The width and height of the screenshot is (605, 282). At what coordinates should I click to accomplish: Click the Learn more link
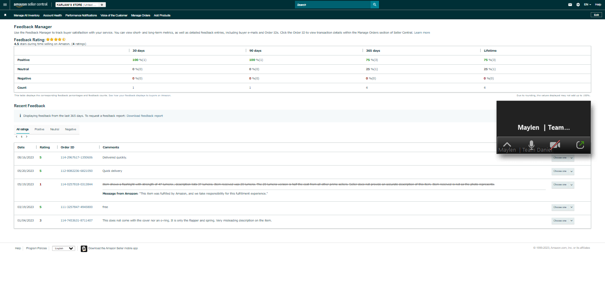(x=422, y=32)
